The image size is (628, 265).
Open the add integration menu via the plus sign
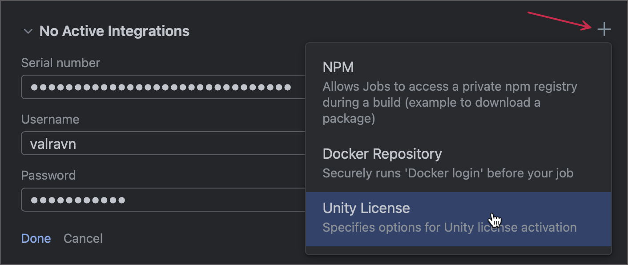click(x=604, y=30)
